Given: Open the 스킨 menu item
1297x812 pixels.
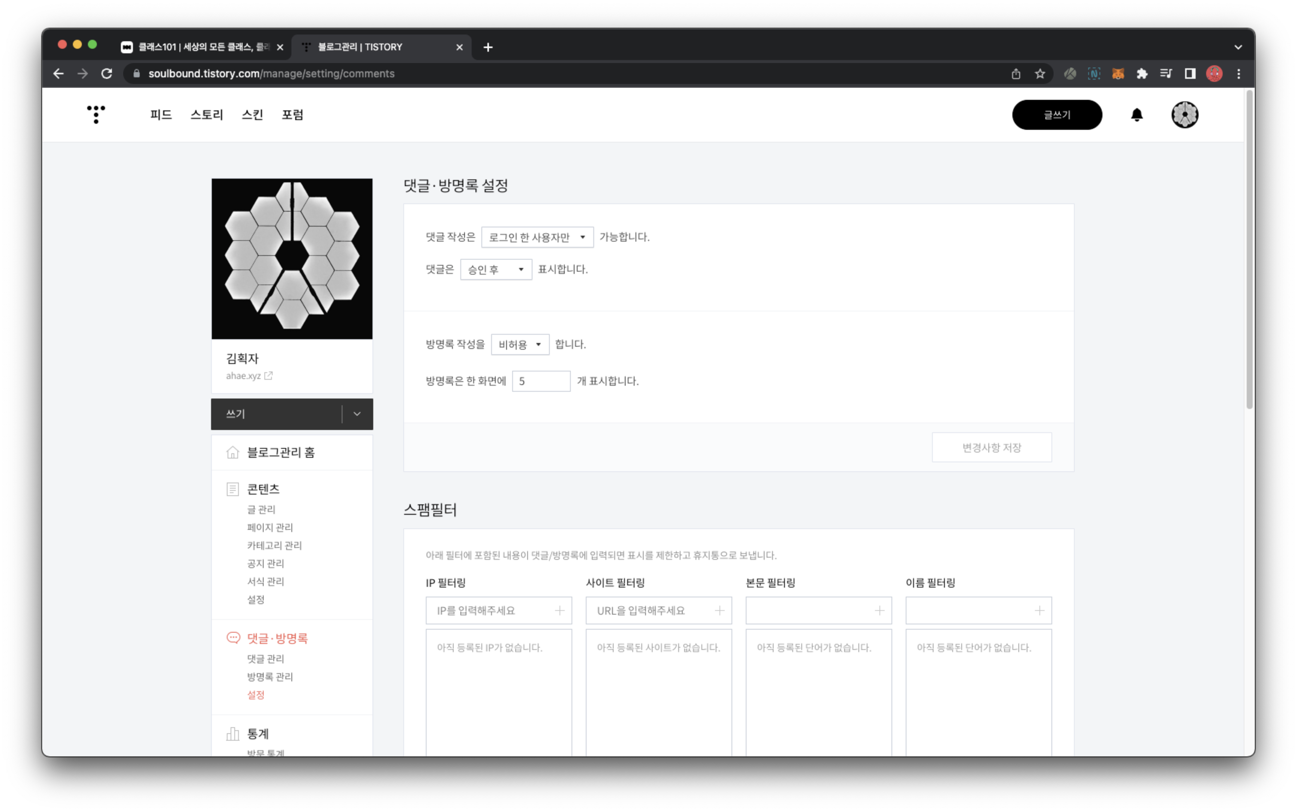Looking at the screenshot, I should click(x=252, y=115).
